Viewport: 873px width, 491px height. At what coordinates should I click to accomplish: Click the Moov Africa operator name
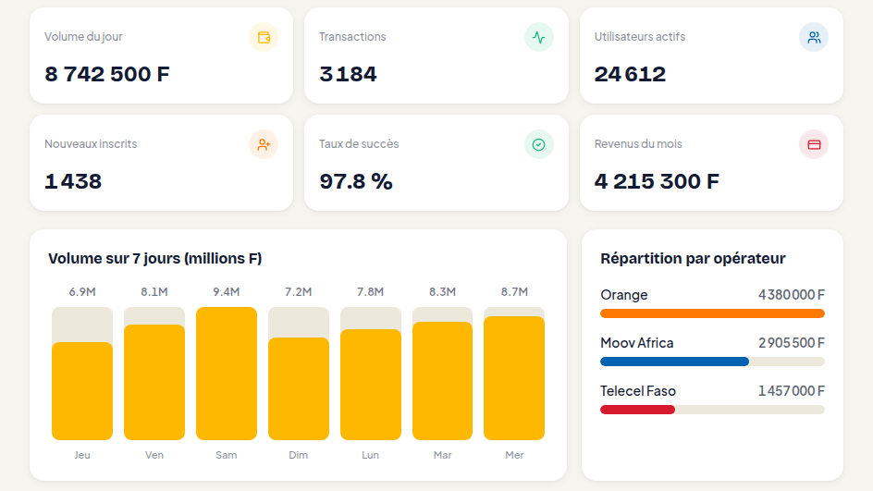pyautogui.click(x=637, y=343)
